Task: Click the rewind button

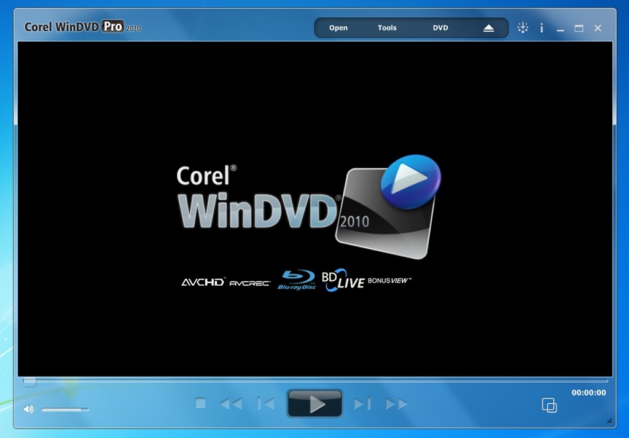Action: 231,403
